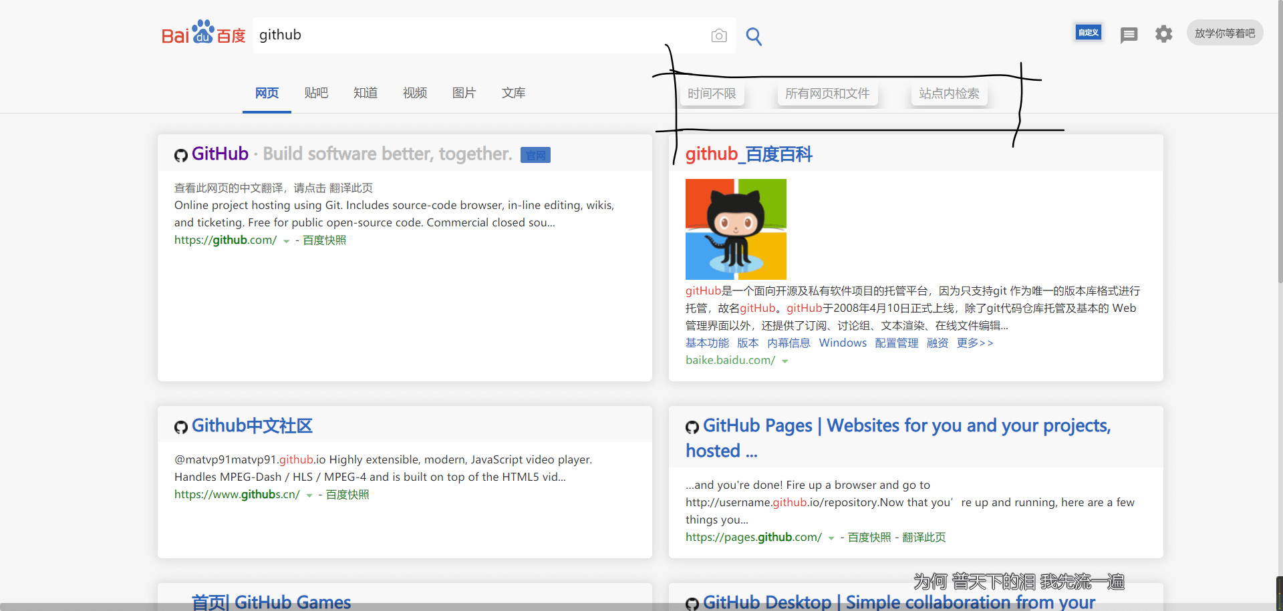
Task: Click the Baidu logo
Action: (203, 33)
